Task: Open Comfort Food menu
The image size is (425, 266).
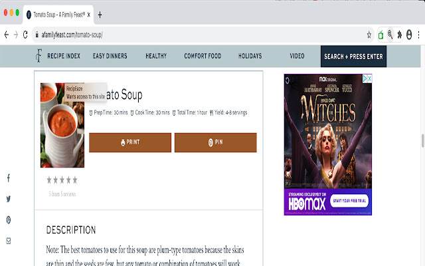Action: point(203,56)
